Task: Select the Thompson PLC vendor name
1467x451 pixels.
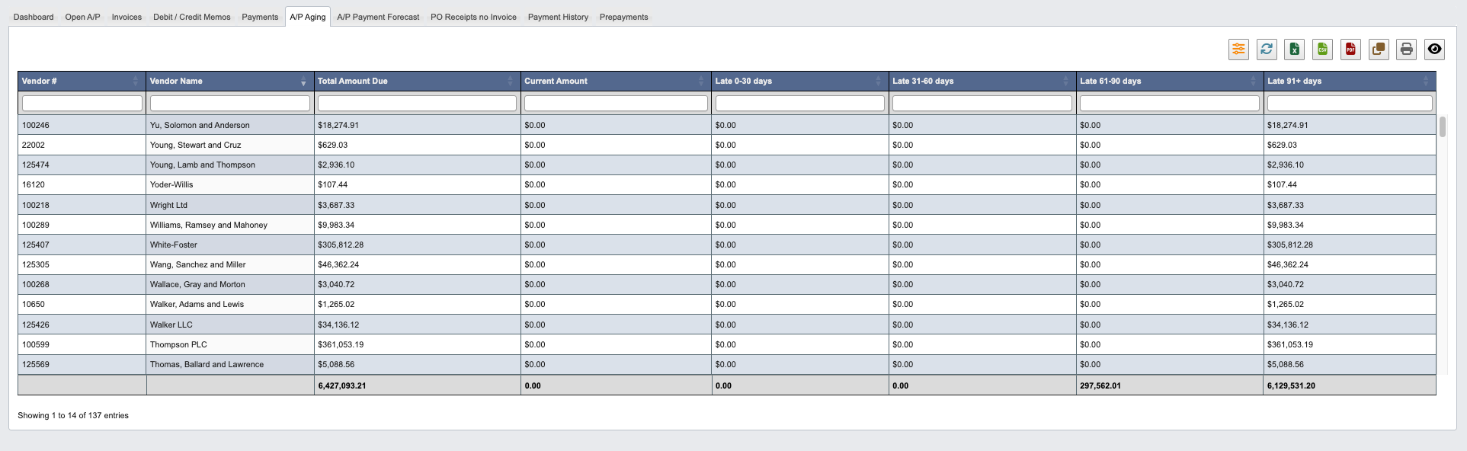Action: click(x=178, y=344)
